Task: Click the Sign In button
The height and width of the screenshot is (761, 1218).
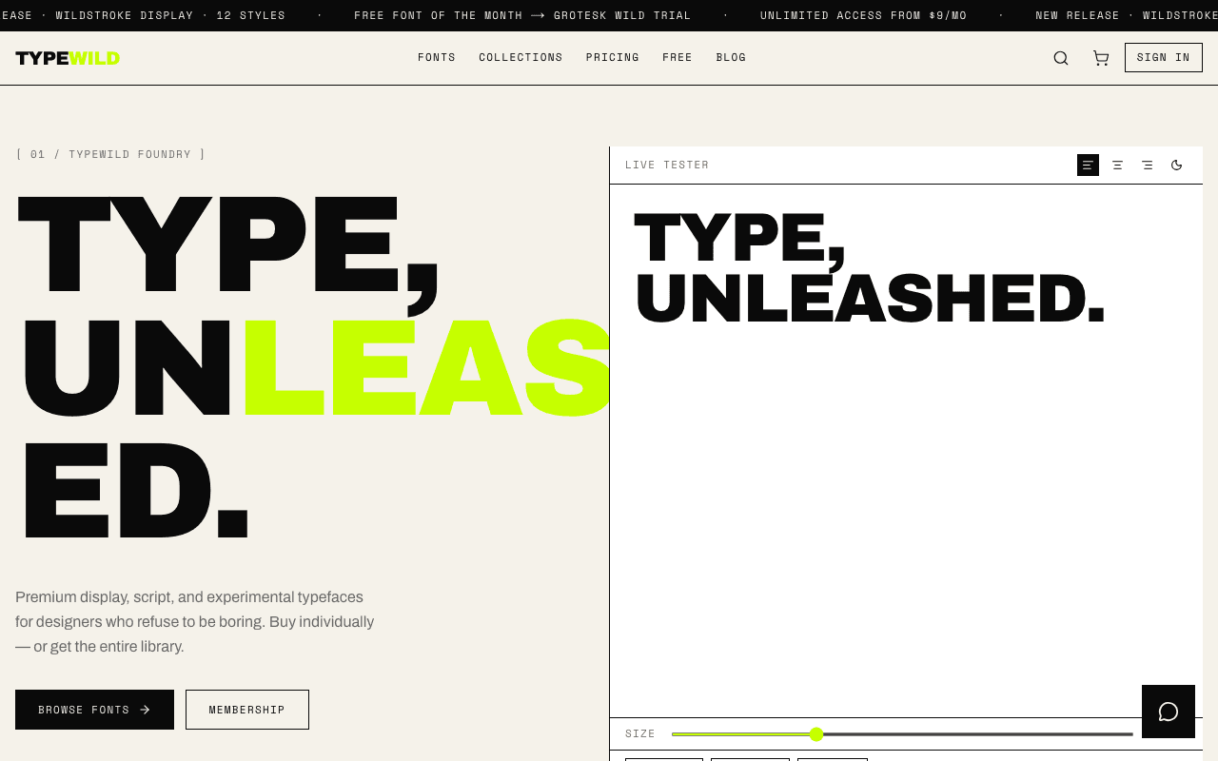Action: (1163, 57)
